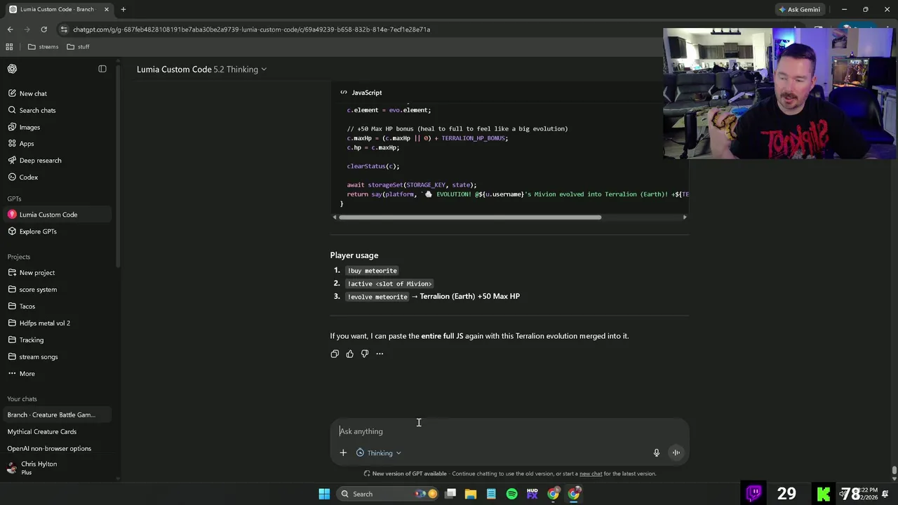Open Spotify from taskbar
The height and width of the screenshot is (505, 898).
pos(512,494)
